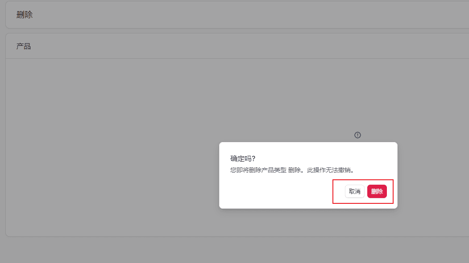Select the 产品 section header
This screenshot has height=263, width=469.
23,45
